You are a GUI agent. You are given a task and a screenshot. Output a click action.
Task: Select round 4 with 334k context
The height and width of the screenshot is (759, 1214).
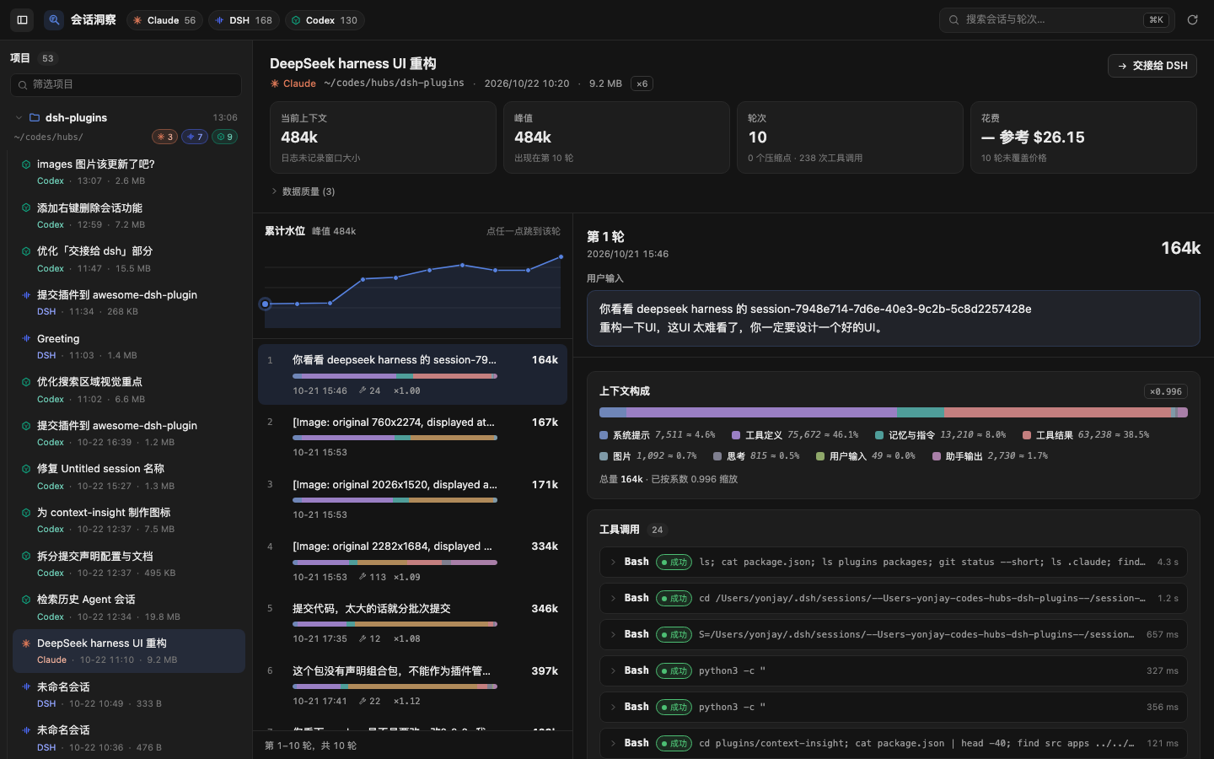pyautogui.click(x=412, y=561)
